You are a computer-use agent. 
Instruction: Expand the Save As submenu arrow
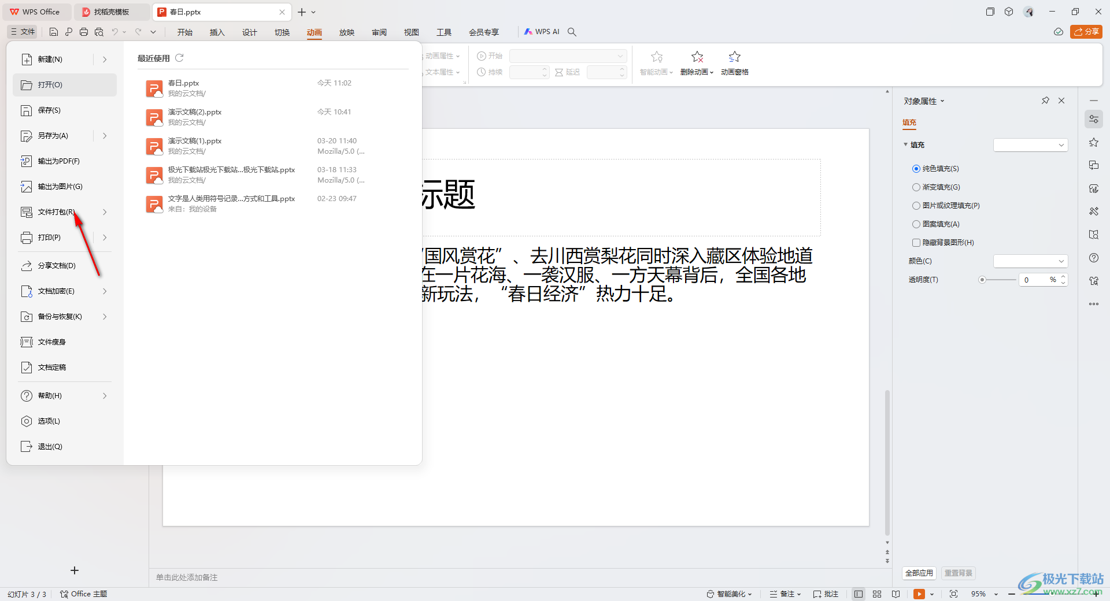105,136
